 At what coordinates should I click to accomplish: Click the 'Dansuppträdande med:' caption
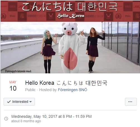pyautogui.click(x=18, y=71)
